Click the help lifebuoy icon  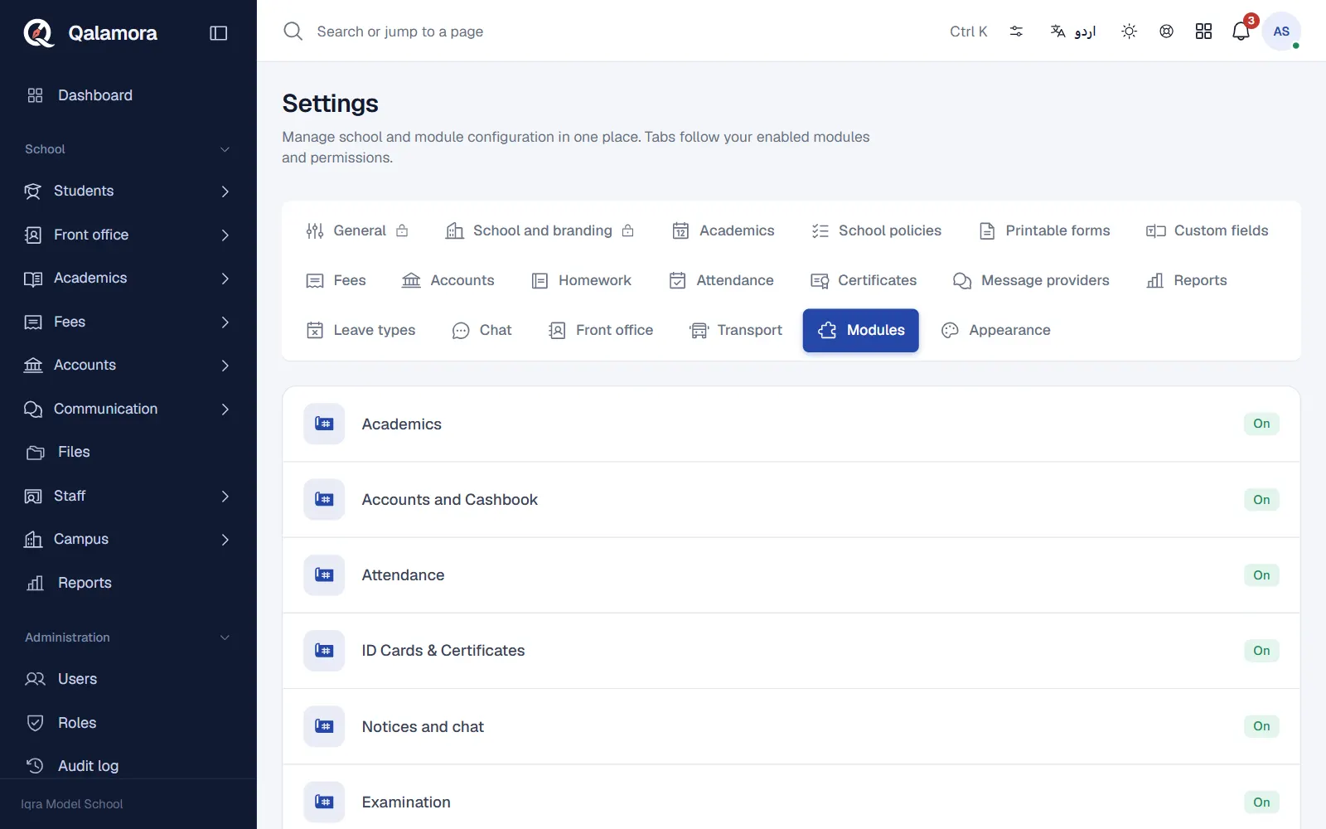click(1166, 32)
